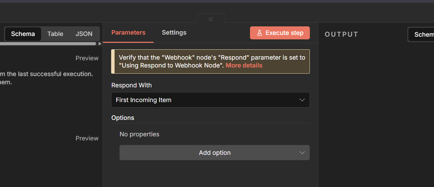Switch input view to JSON
The image size is (434, 187).
(x=84, y=34)
